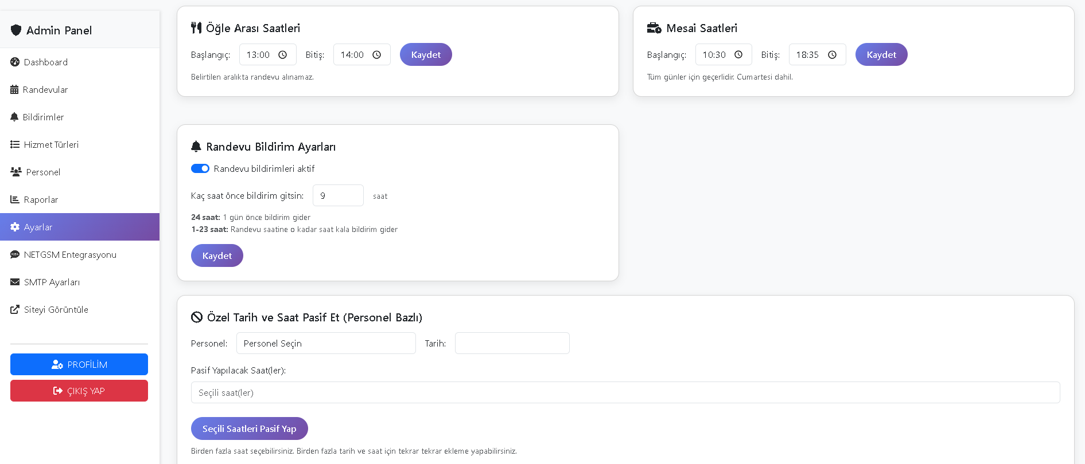Click the clock icon in lunch end time

click(x=377, y=55)
